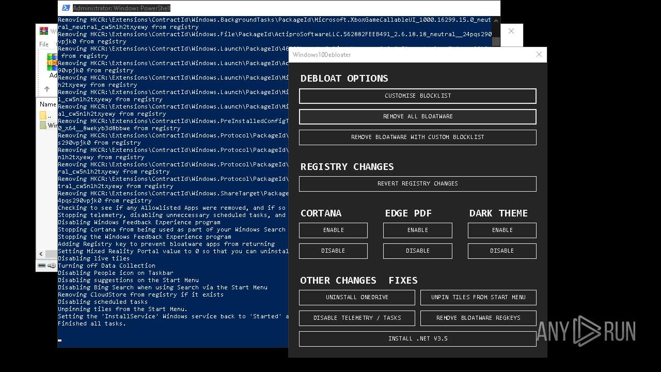661x372 pixels.
Task: Click Revert Registry Changes
Action: pyautogui.click(x=417, y=184)
